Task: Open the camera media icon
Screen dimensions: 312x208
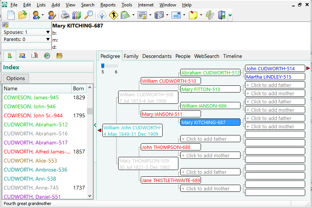Action: point(159,15)
